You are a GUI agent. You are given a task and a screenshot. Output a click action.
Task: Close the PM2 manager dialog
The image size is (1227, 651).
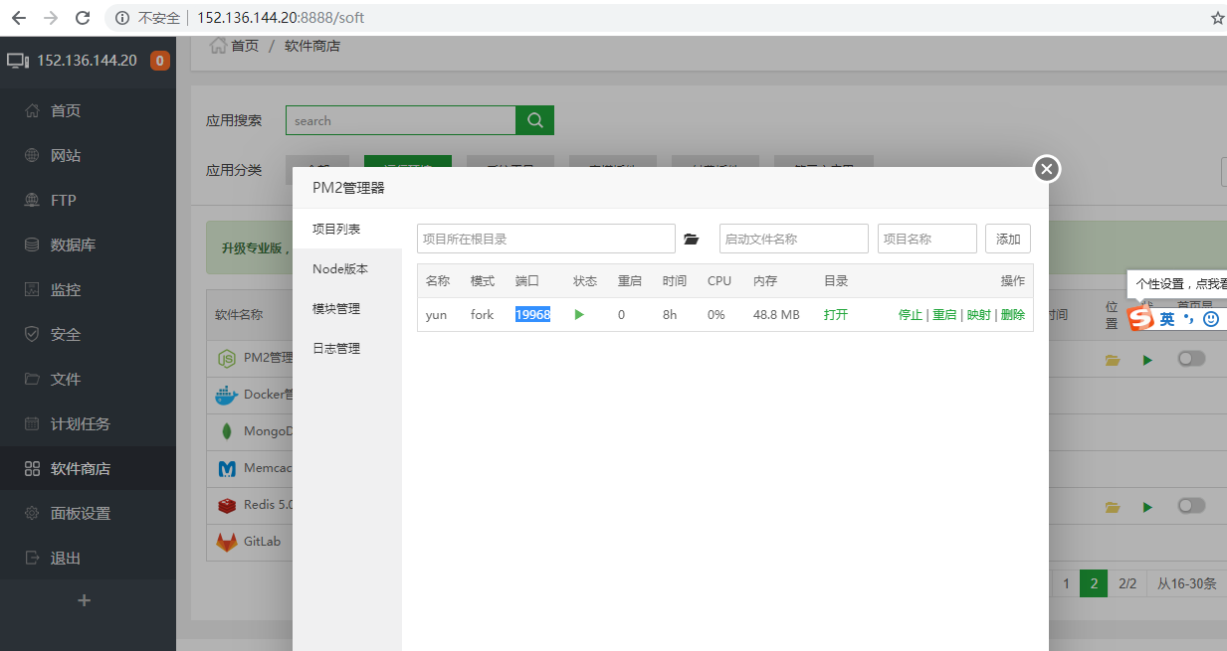click(x=1046, y=169)
